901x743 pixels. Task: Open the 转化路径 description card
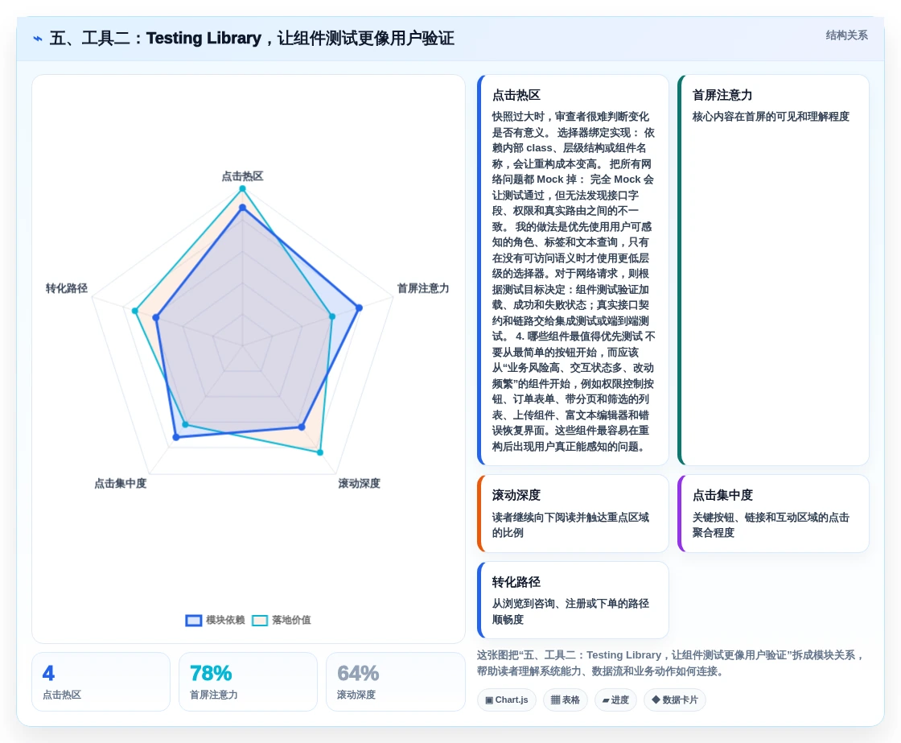click(x=573, y=601)
